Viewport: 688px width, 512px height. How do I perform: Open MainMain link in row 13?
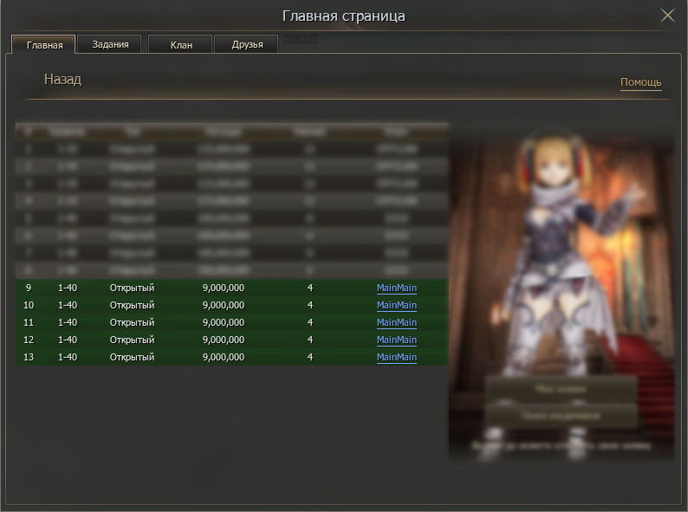coord(396,357)
